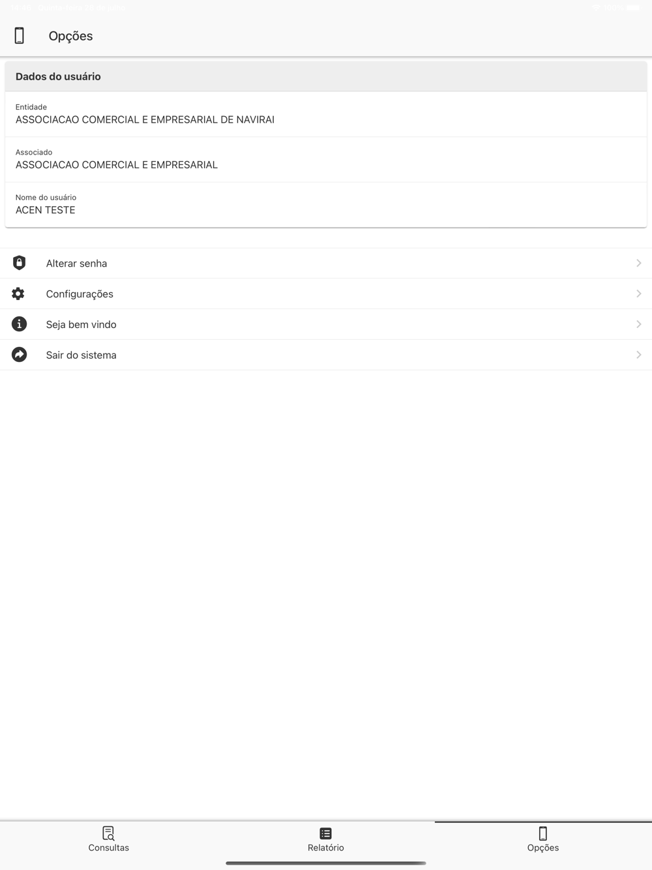652x870 pixels.
Task: Click the arrow icon for Sair do sistema
Action: click(x=19, y=355)
